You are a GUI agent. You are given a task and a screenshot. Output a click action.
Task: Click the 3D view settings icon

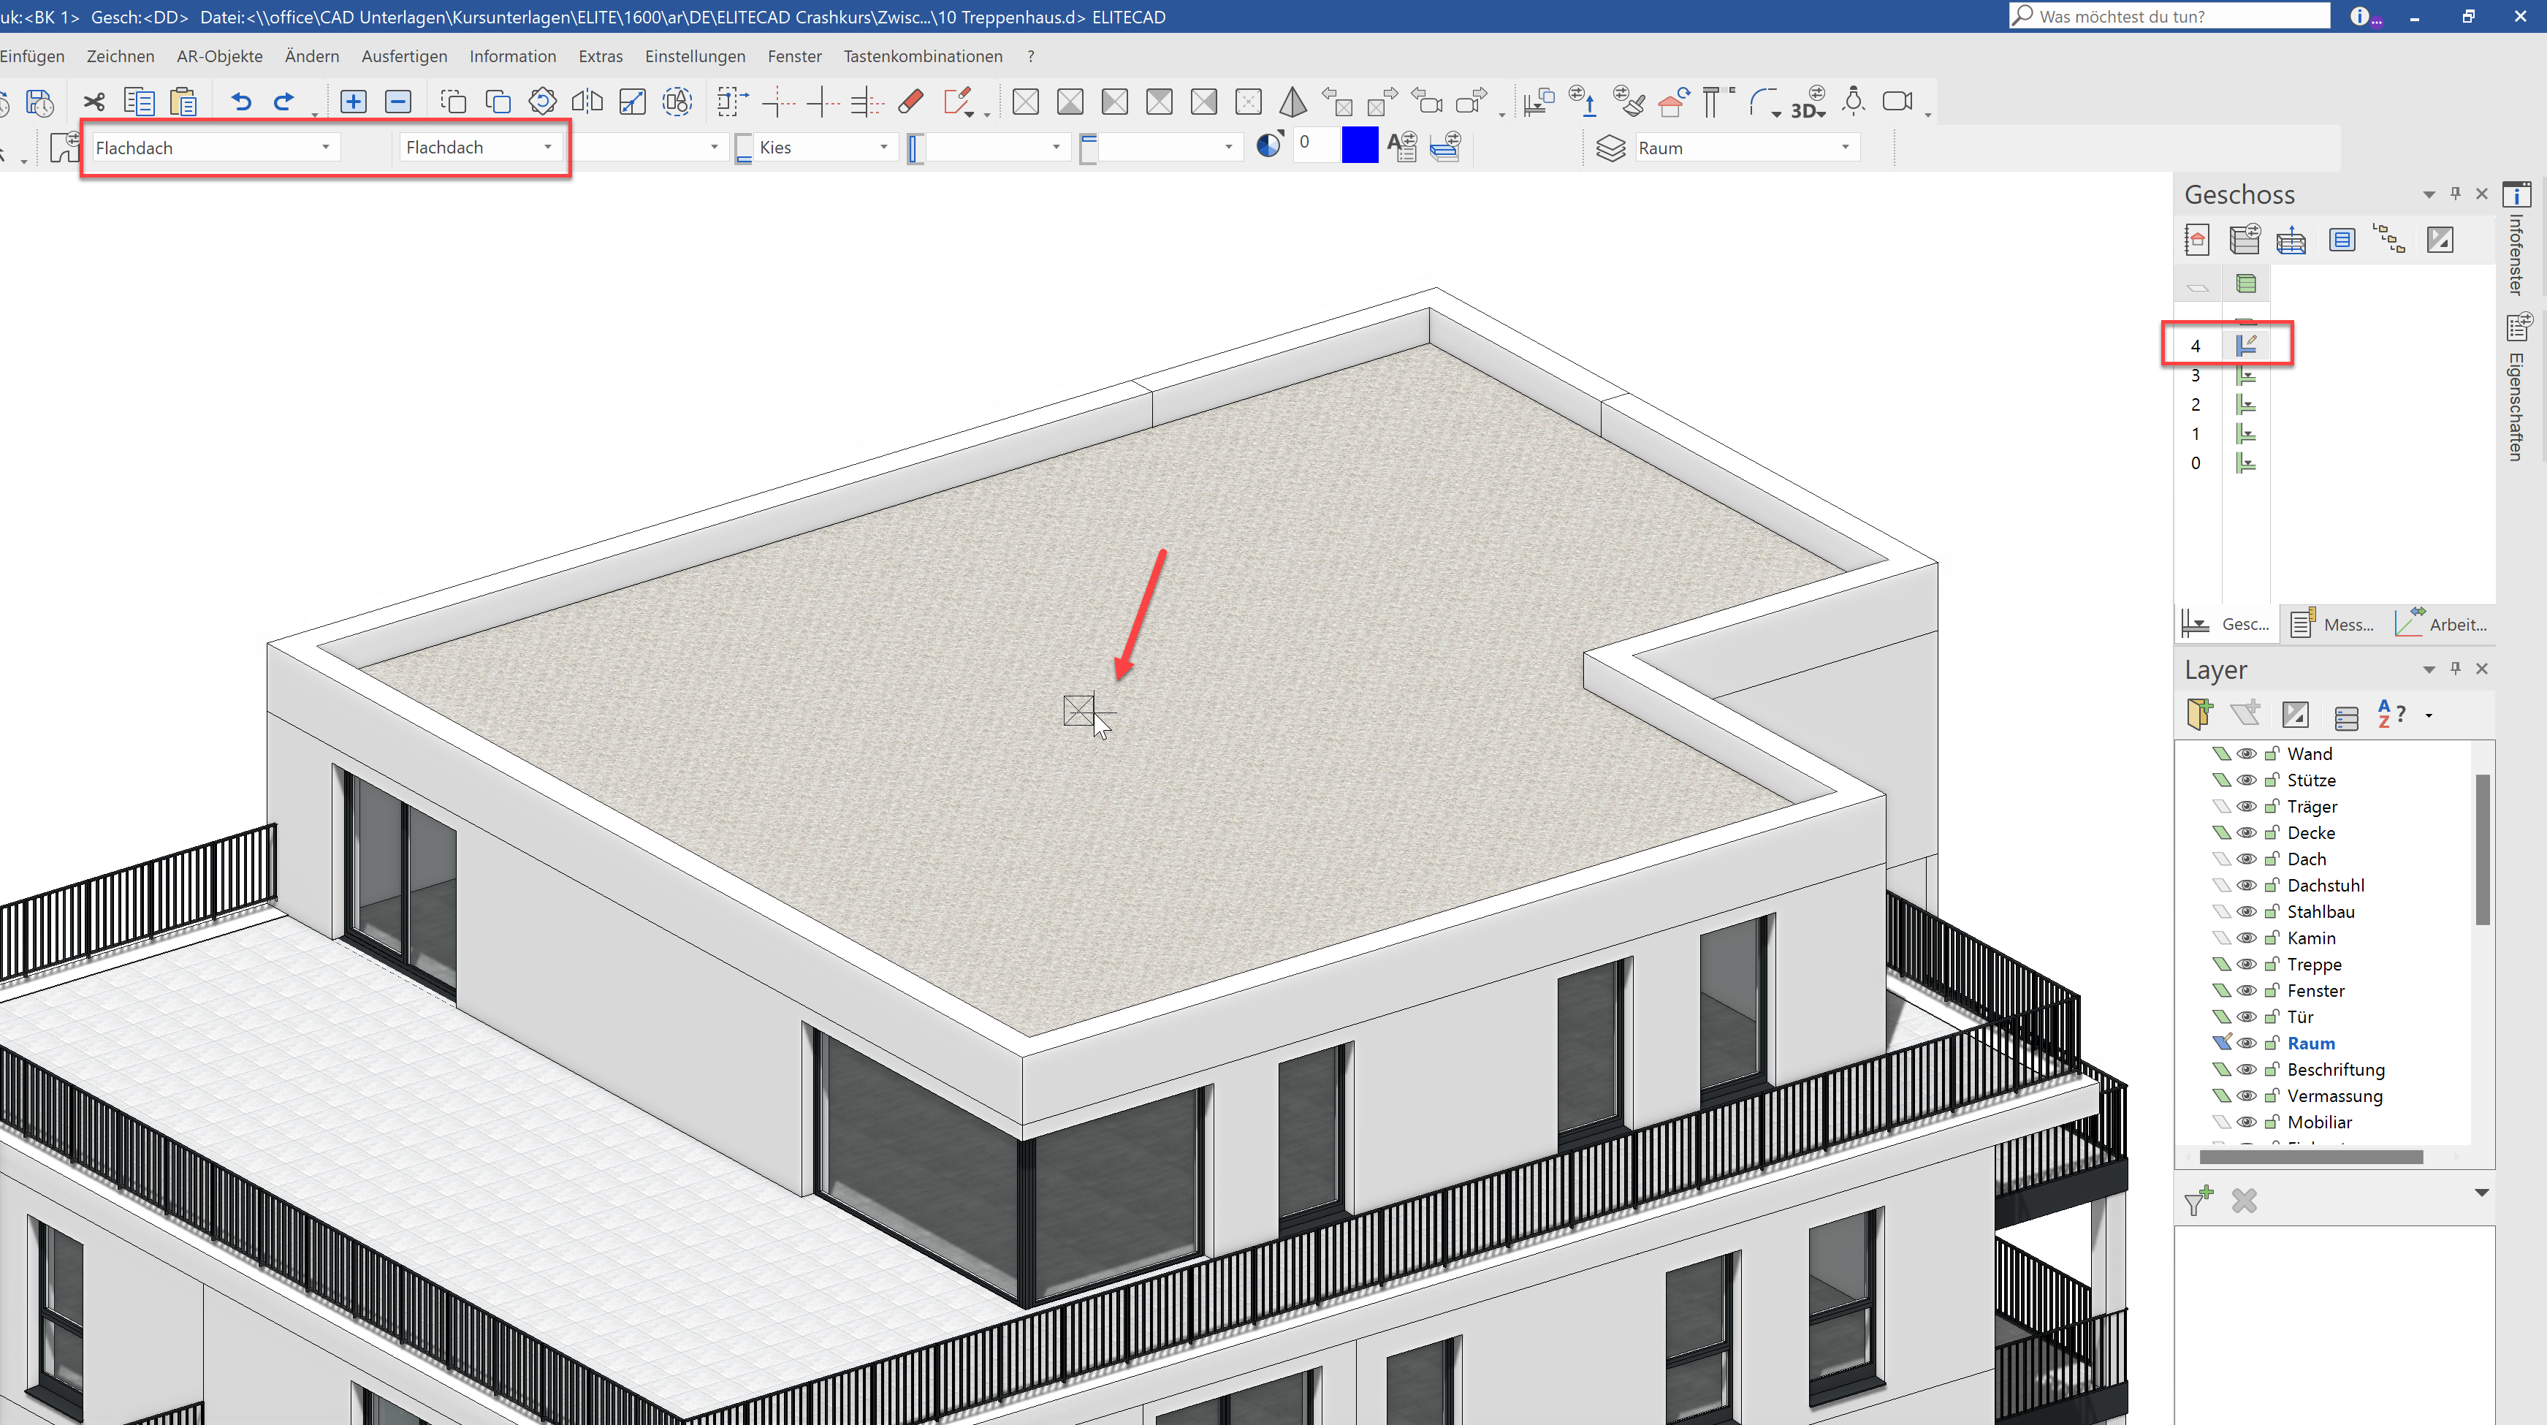[1808, 102]
